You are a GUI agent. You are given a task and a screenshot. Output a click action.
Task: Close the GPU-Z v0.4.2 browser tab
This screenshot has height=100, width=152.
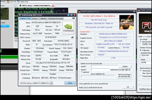click(x=53, y=6)
